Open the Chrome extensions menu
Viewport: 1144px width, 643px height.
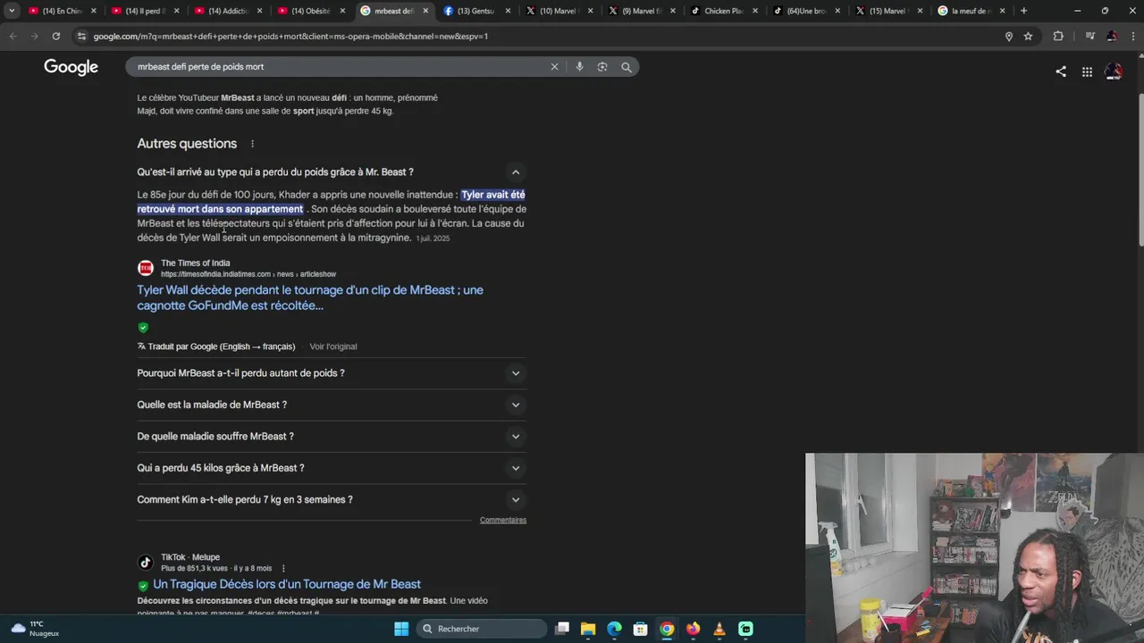pyautogui.click(x=1058, y=37)
